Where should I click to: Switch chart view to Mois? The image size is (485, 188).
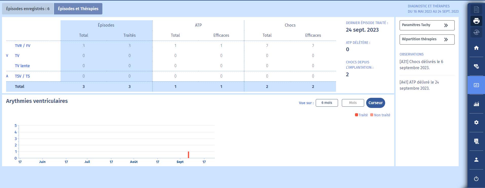pyautogui.click(x=353, y=103)
